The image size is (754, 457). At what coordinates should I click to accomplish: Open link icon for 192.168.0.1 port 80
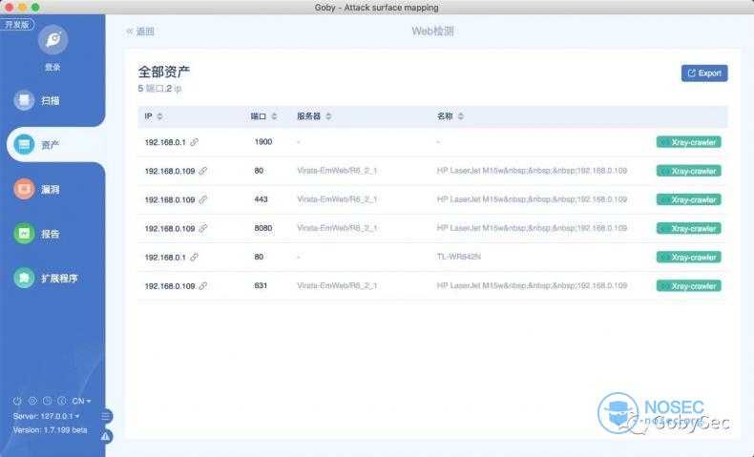click(194, 258)
